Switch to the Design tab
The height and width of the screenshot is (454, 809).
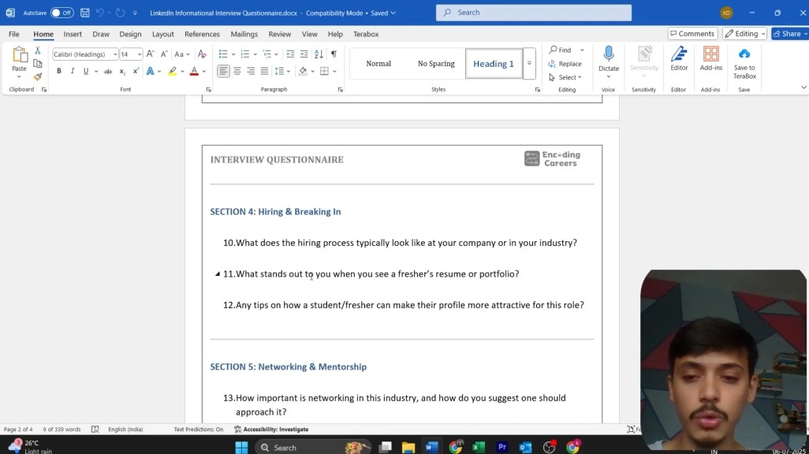click(130, 34)
